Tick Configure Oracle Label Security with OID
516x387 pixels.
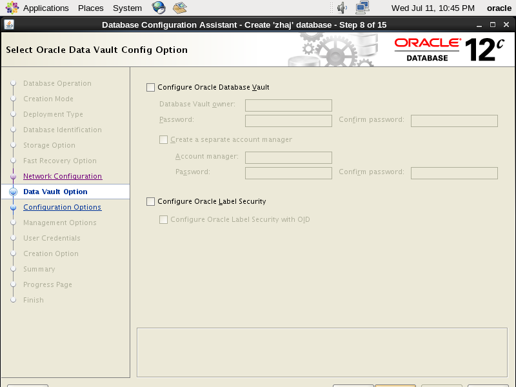pyautogui.click(x=163, y=219)
